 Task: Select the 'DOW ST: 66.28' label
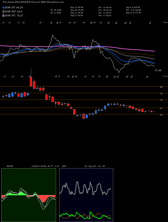click(14, 7)
